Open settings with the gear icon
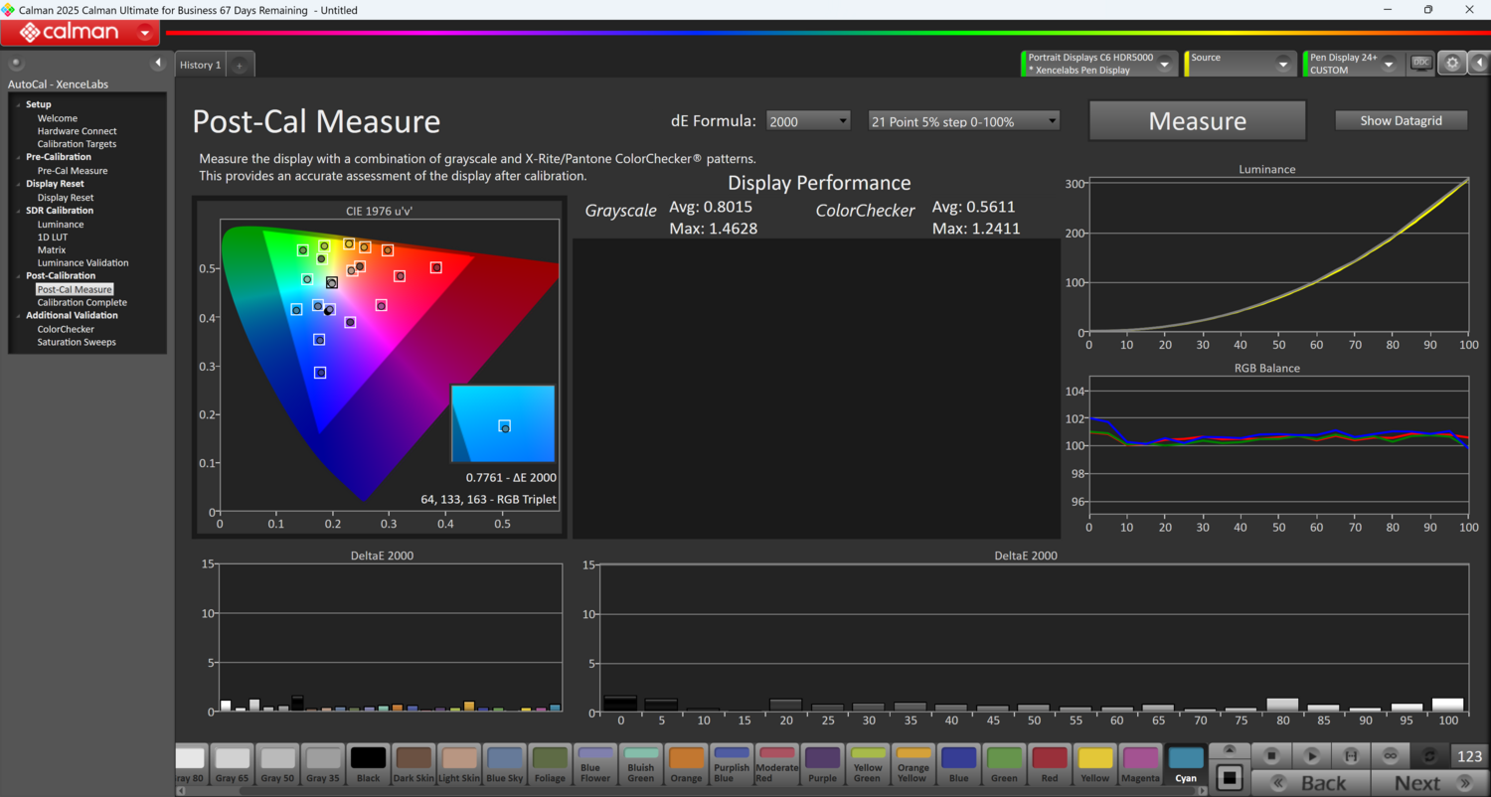 pos(1452,63)
